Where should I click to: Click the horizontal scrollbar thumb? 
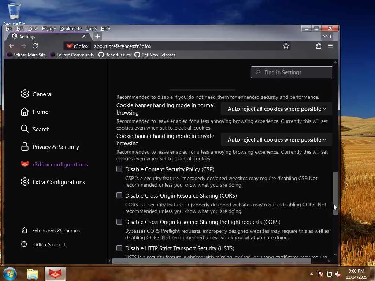click(x=211, y=261)
